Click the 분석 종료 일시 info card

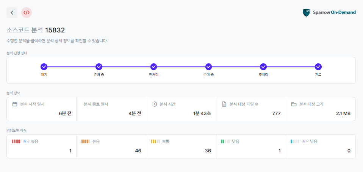111,109
